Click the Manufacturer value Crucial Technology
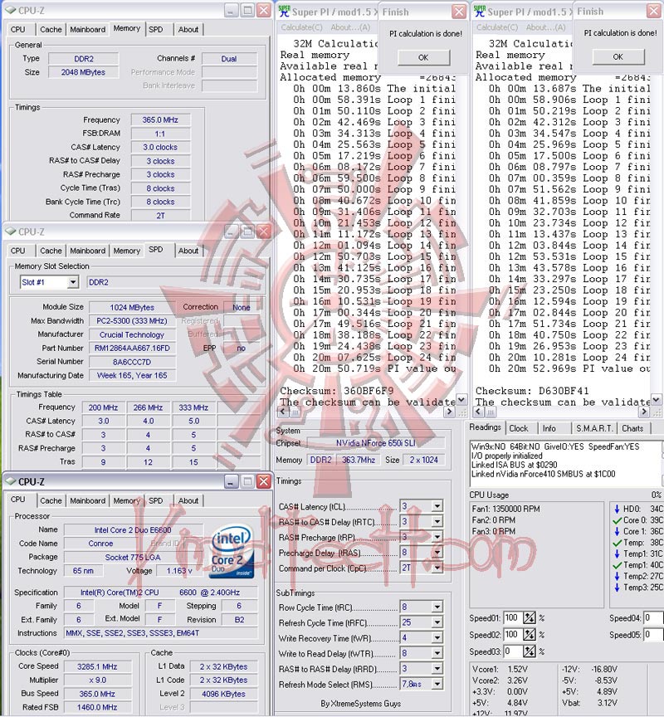The height and width of the screenshot is (717, 664). 132,334
